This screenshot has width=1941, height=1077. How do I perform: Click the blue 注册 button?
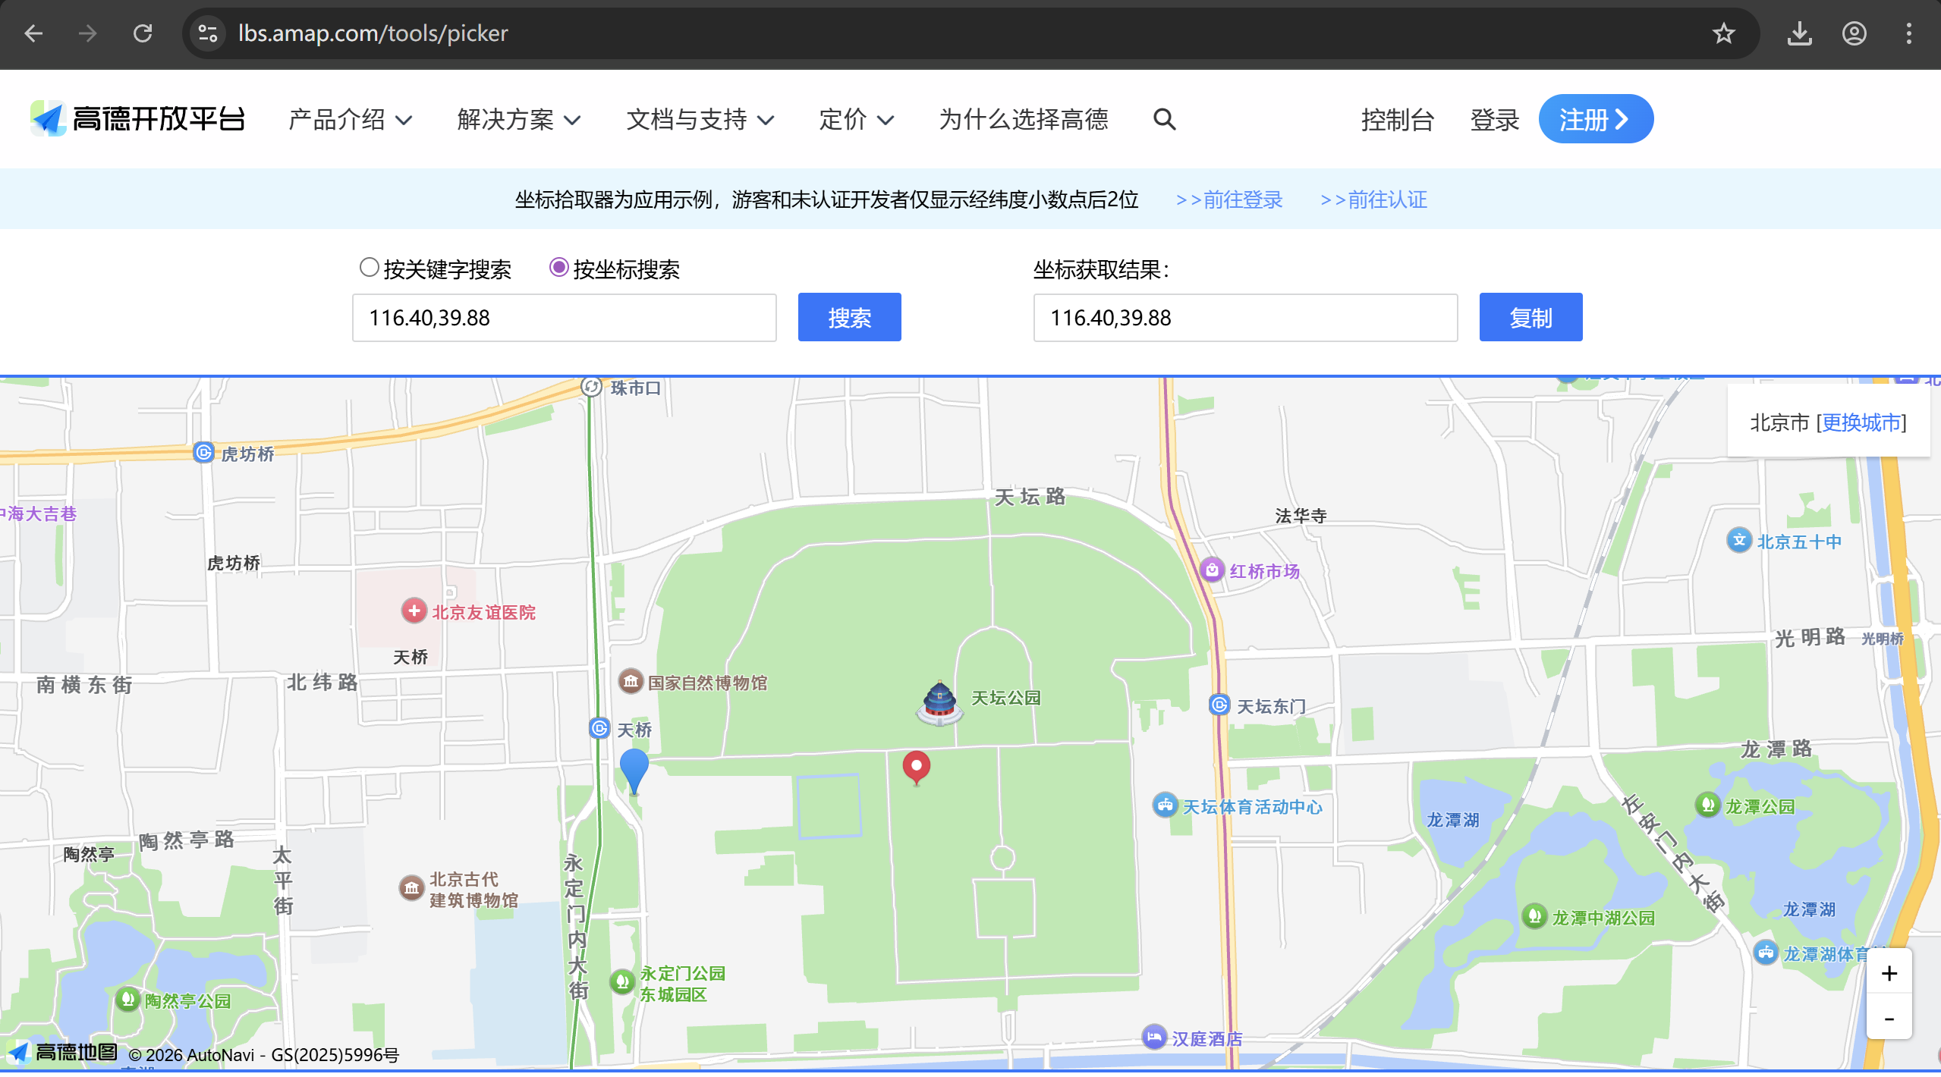(1596, 119)
